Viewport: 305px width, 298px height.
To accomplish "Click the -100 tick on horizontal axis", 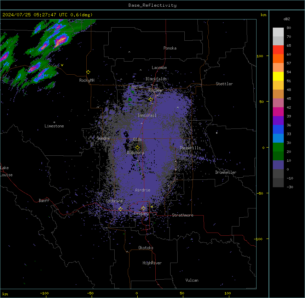I will point(44,293).
